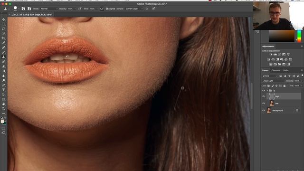Switch to the Paths tab
Screen dimensions: 304x171
[286, 70]
